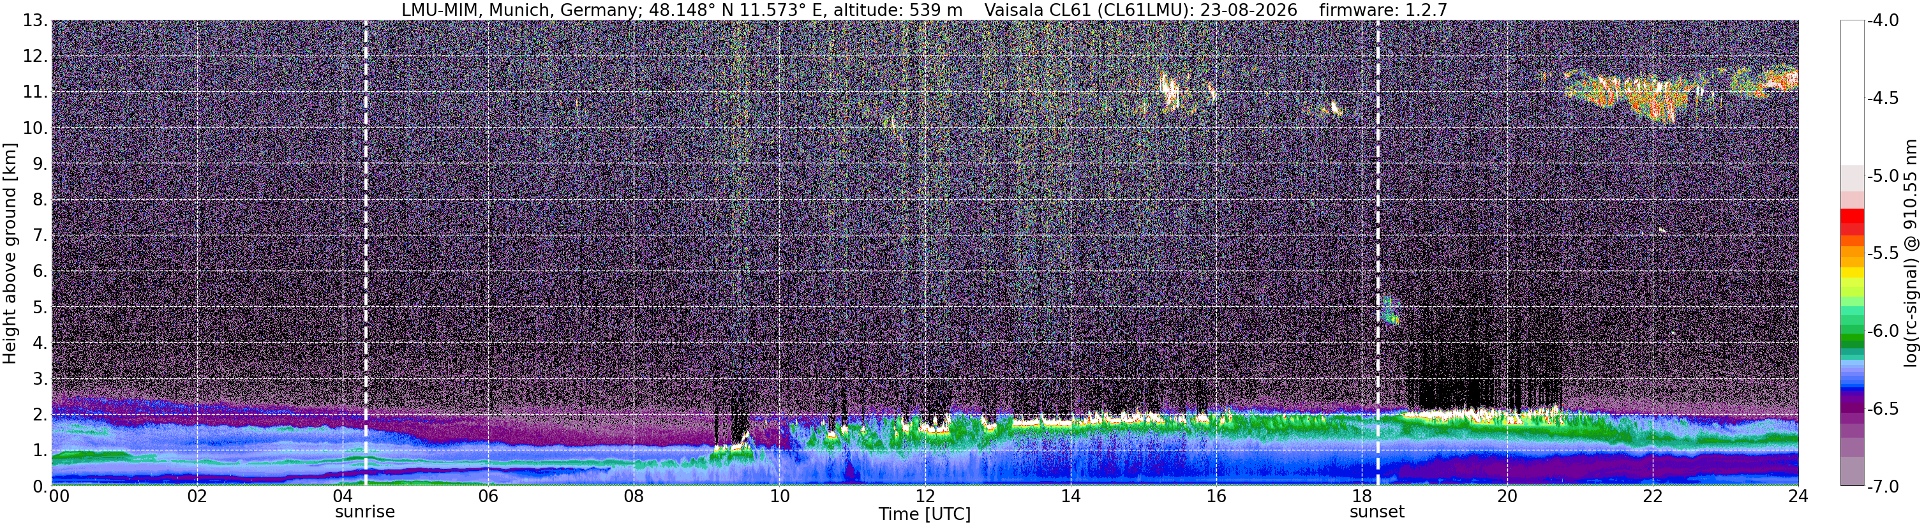This screenshot has width=1924, height=527.
Task: Click the '-4.5' colorbar tick label
Action: (1883, 98)
